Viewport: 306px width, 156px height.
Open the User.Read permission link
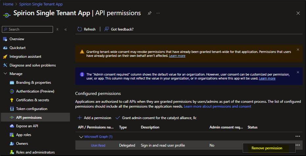pyautogui.click(x=98, y=145)
